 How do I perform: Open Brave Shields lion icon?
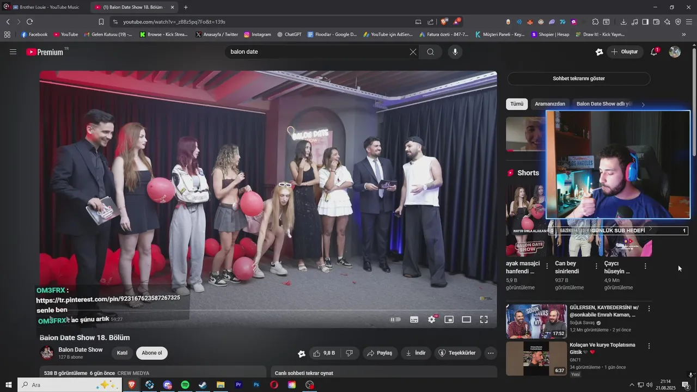[x=444, y=22]
